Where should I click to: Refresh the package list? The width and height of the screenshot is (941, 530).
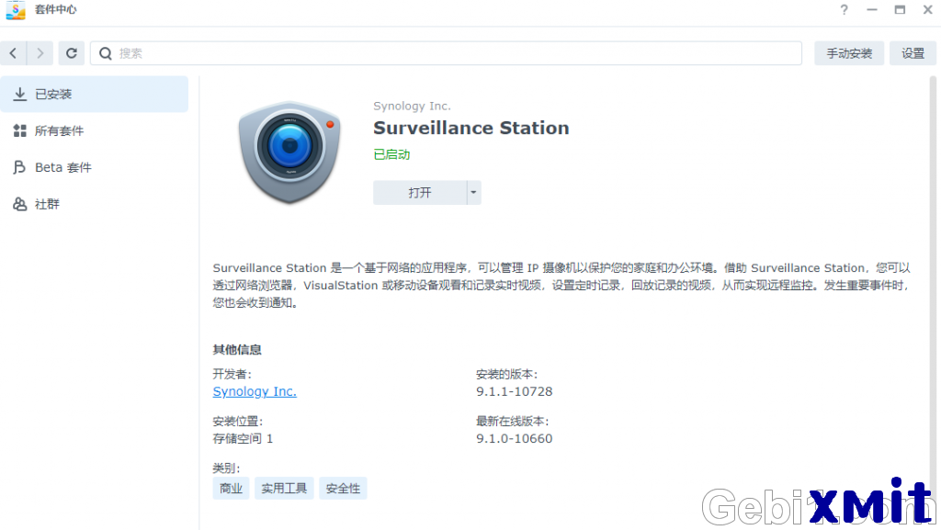(x=72, y=53)
